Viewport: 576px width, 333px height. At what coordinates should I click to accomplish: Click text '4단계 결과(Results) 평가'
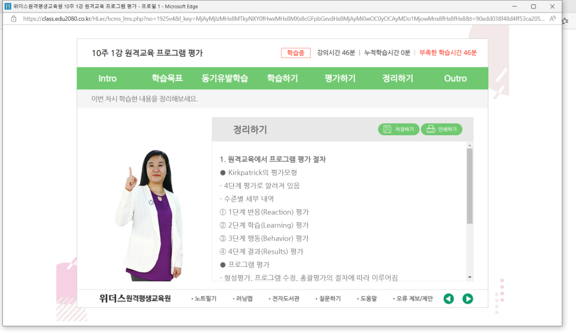265,252
